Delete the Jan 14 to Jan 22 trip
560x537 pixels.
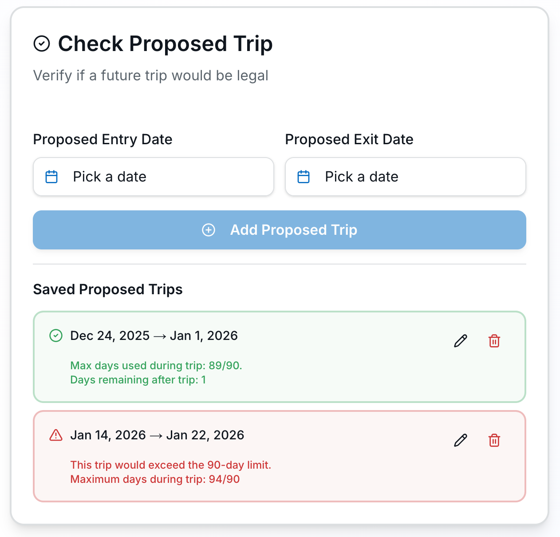tap(494, 440)
